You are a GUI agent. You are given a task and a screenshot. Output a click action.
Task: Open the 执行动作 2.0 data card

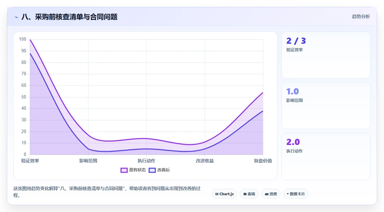pyautogui.click(x=326, y=156)
